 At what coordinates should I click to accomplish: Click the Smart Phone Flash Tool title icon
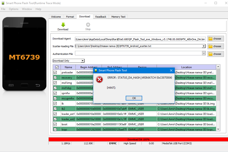click(x=3, y=3)
